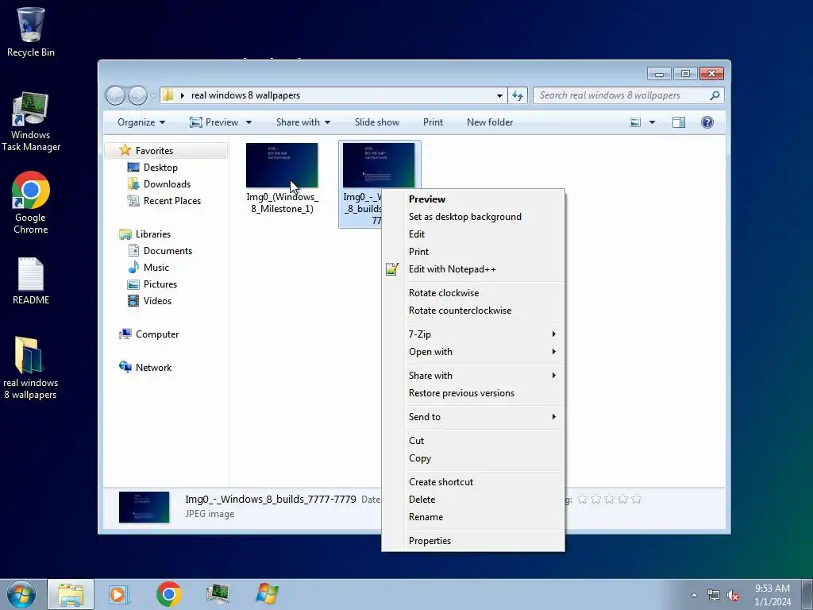This screenshot has height=610, width=813.
Task: Refresh the folder view
Action: click(x=518, y=95)
